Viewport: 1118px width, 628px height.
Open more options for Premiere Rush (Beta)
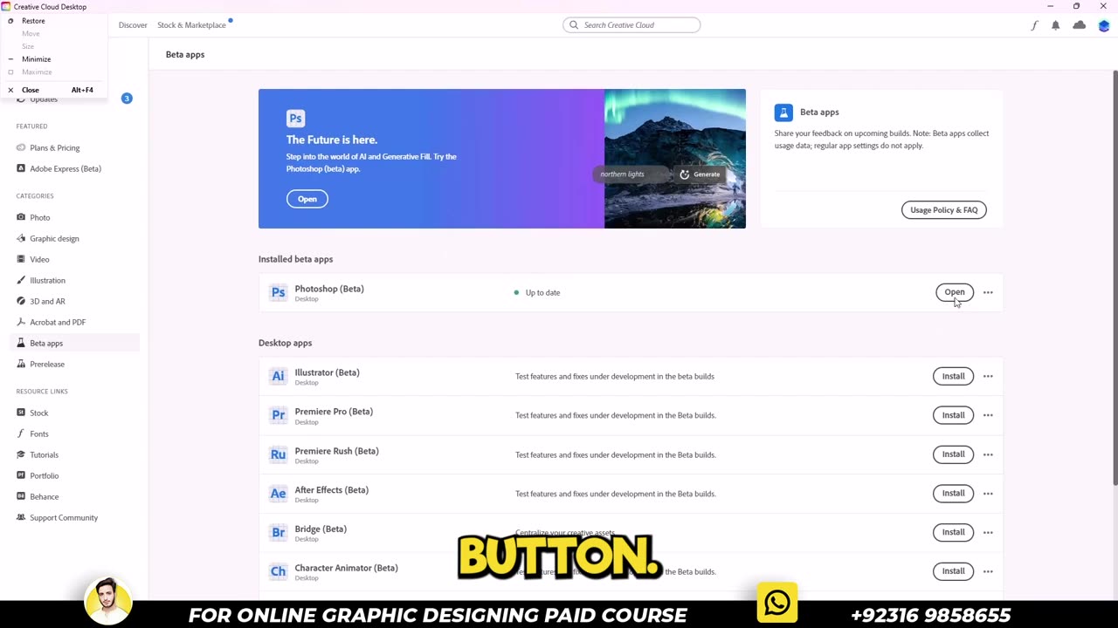point(988,454)
